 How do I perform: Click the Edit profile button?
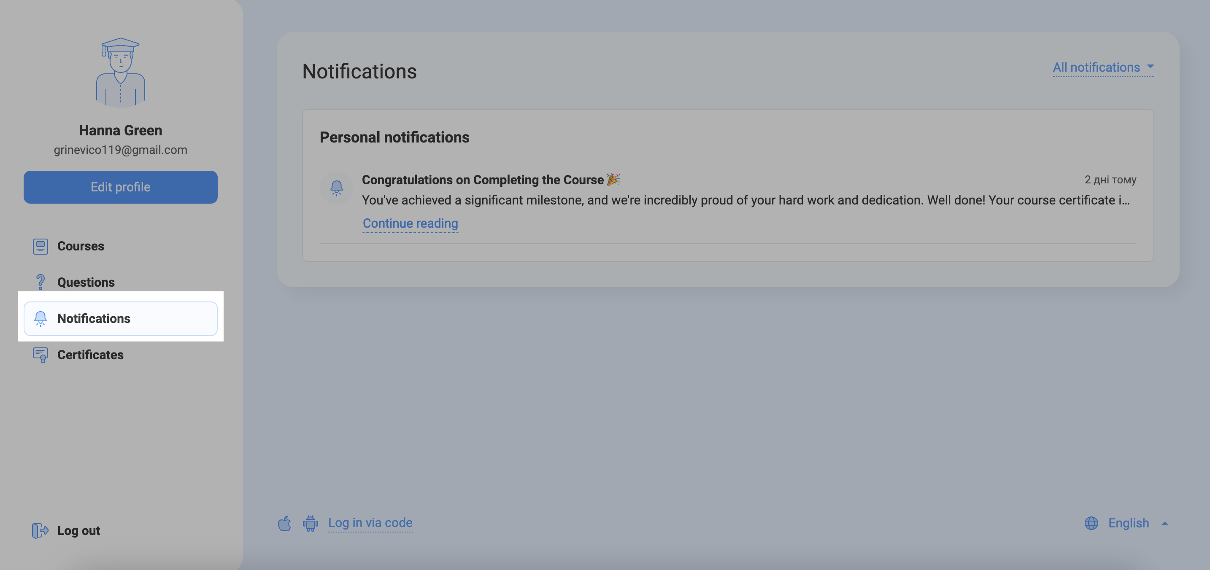pyautogui.click(x=120, y=187)
